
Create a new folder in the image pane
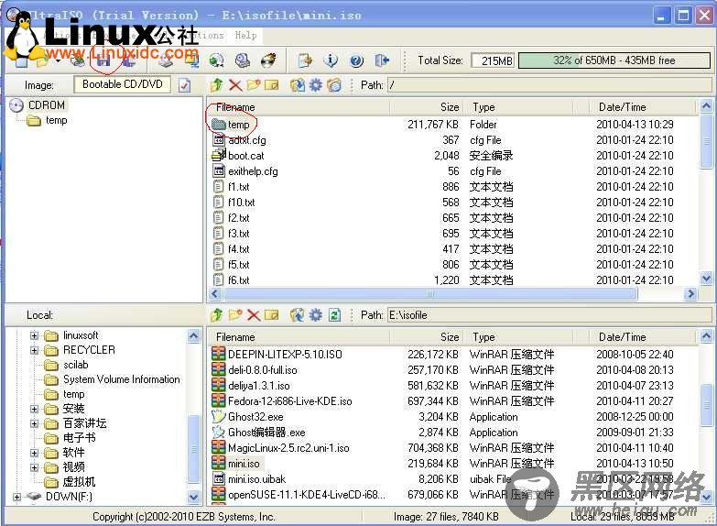pyautogui.click(x=254, y=85)
